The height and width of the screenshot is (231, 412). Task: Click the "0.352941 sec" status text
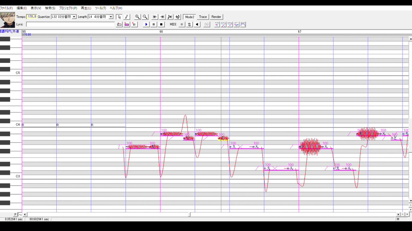(14, 219)
